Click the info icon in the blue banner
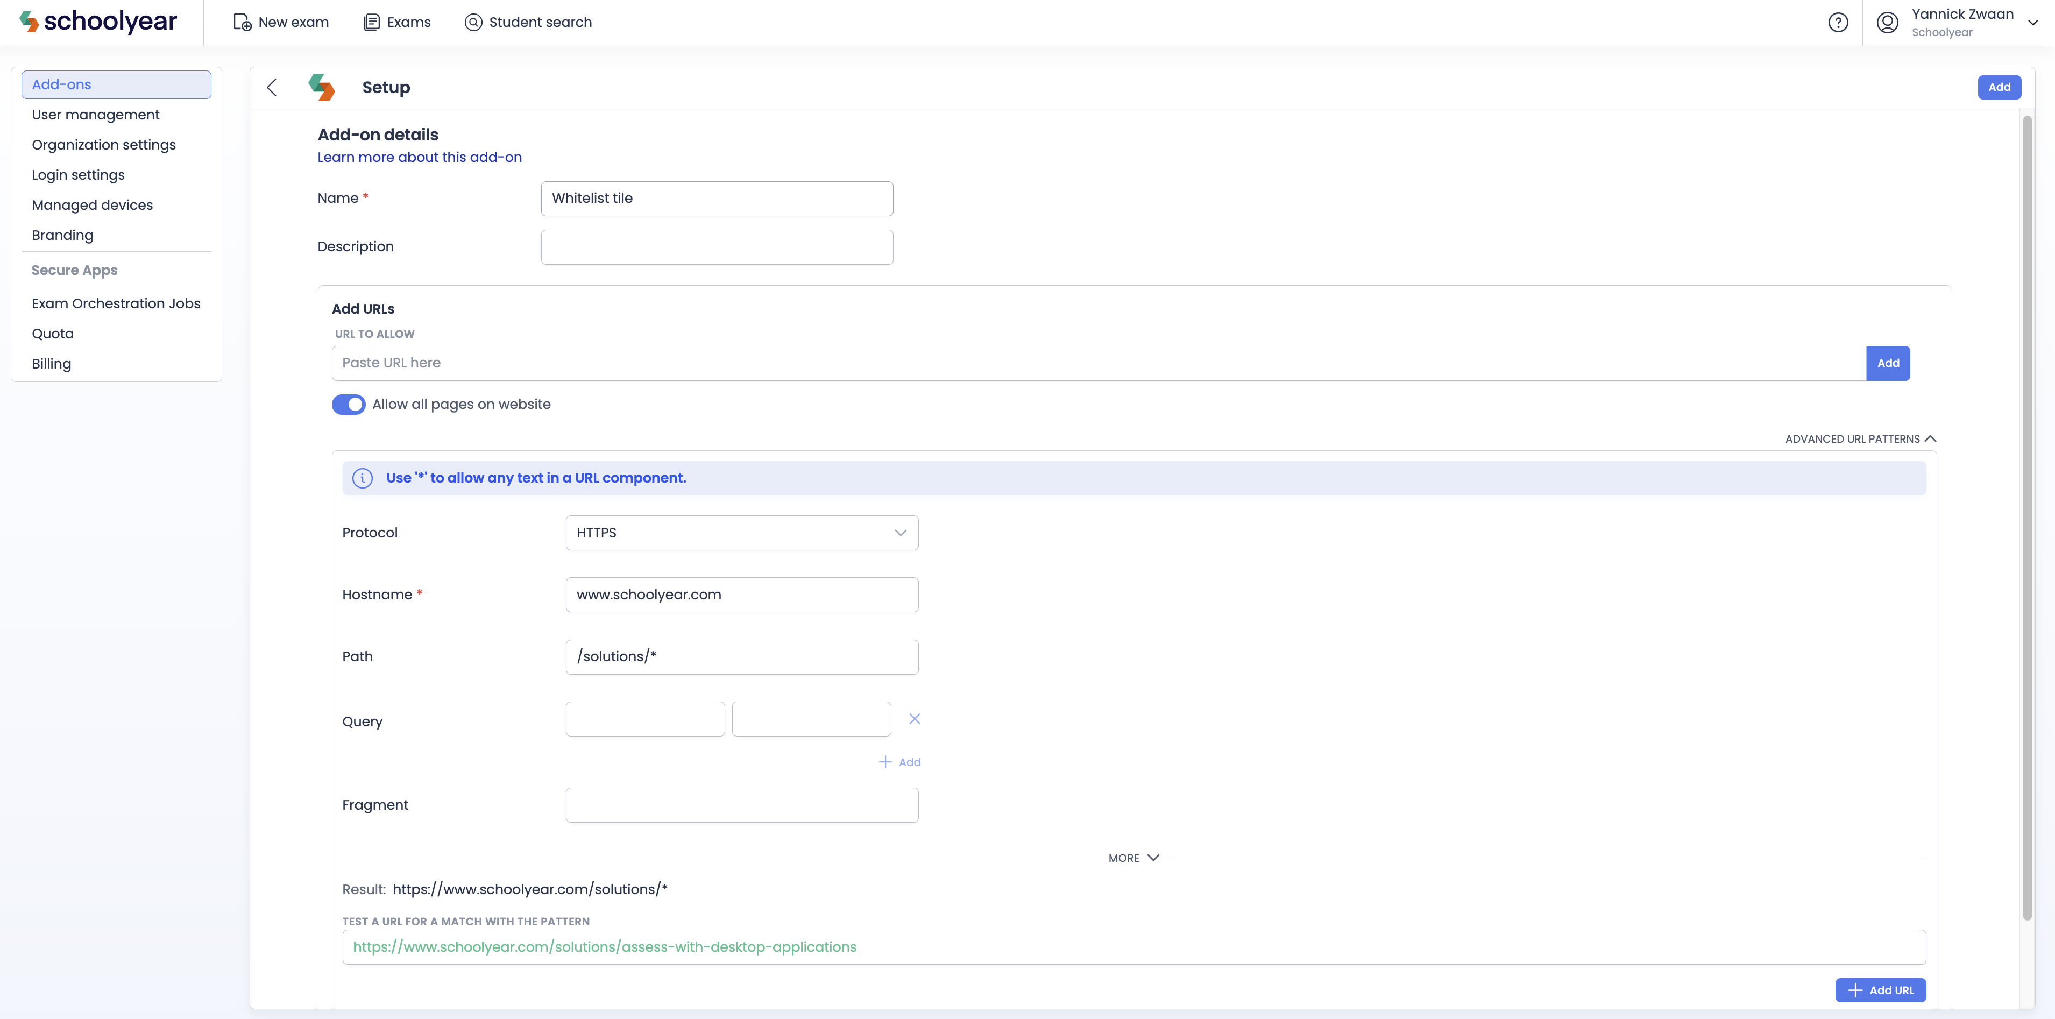This screenshot has height=1019, width=2055. pos(362,478)
